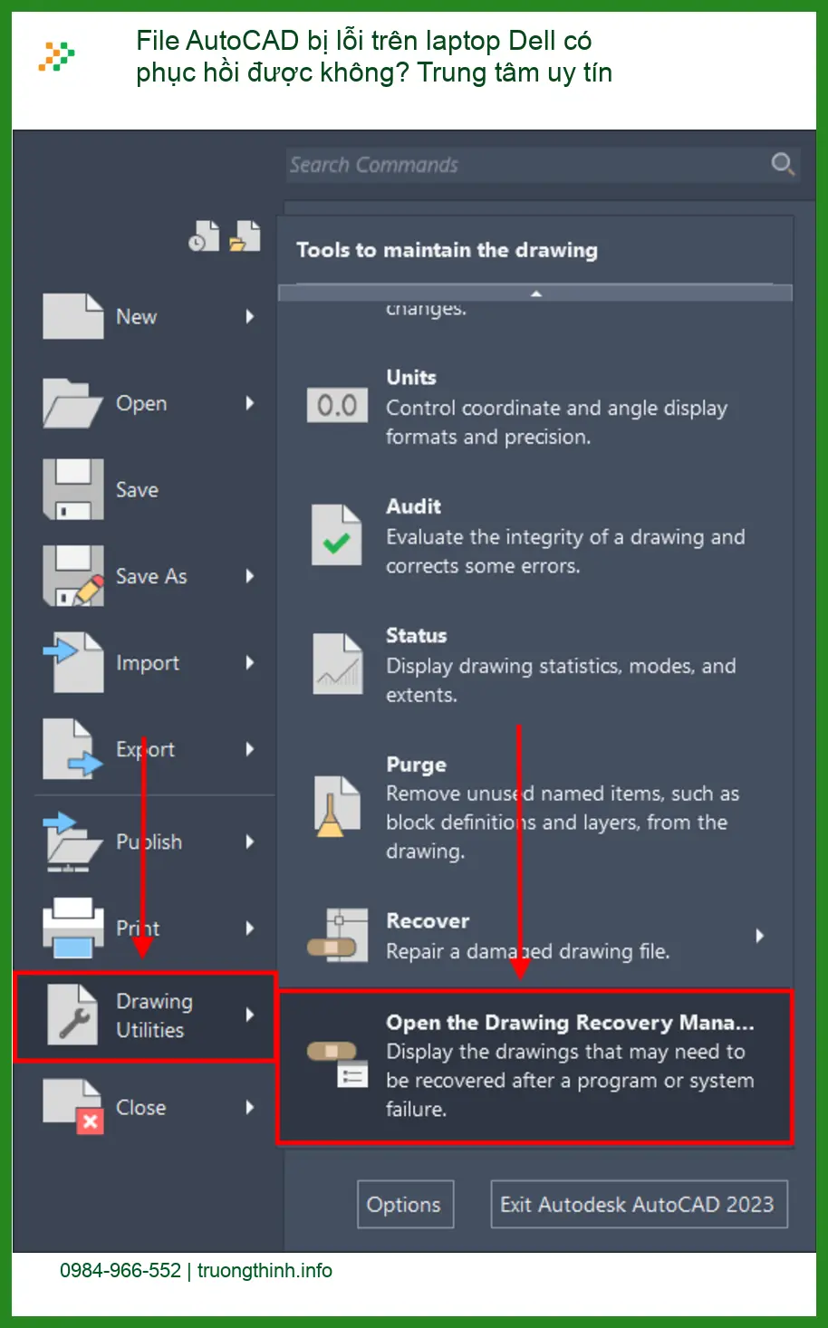Viewport: 828px width, 1328px height.
Task: Choose the Status tool entry
Action: click(535, 664)
